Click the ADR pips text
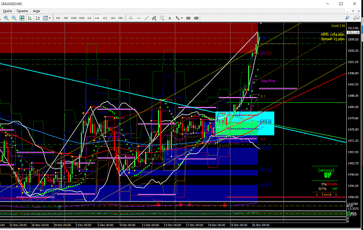363x230 pixels. [333, 34]
